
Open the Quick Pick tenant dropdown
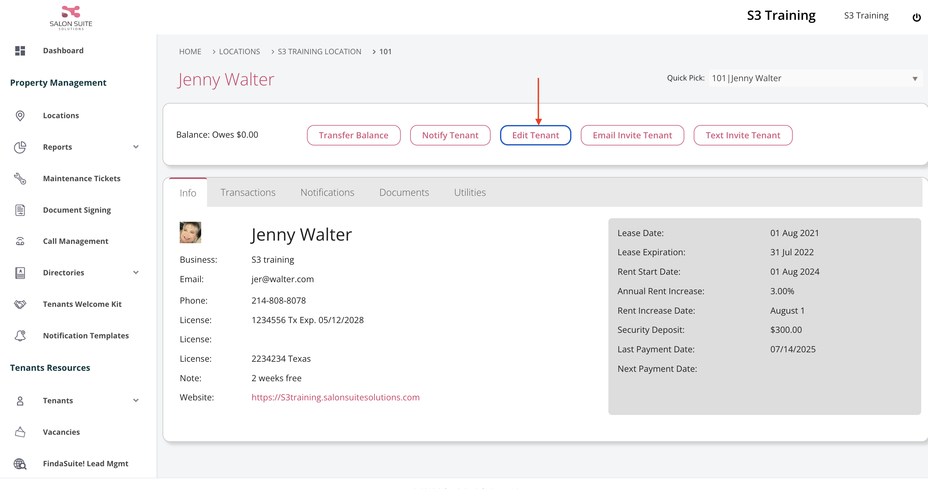click(x=815, y=78)
